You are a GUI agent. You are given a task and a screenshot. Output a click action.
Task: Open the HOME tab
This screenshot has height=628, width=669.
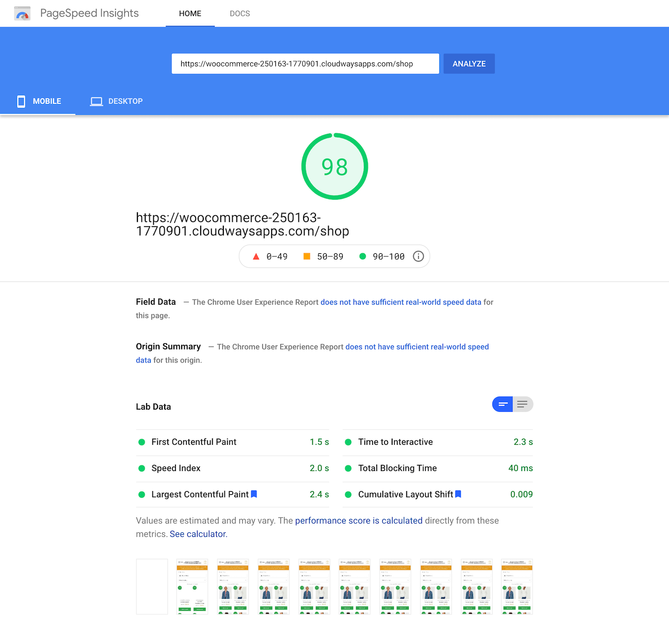(190, 13)
